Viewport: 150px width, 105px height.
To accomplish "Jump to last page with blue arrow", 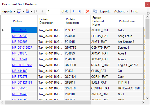I will point(80,11).
